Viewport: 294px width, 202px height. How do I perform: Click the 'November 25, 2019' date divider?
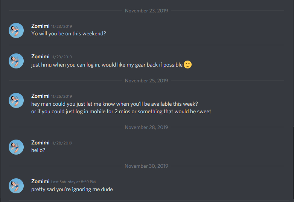pos(146,81)
